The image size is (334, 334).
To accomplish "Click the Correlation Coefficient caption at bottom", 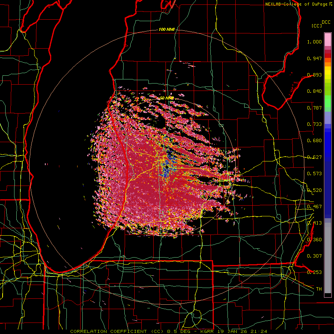I will tap(168, 331).
